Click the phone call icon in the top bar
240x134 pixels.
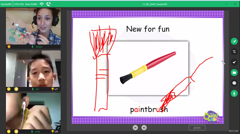[48, 4]
